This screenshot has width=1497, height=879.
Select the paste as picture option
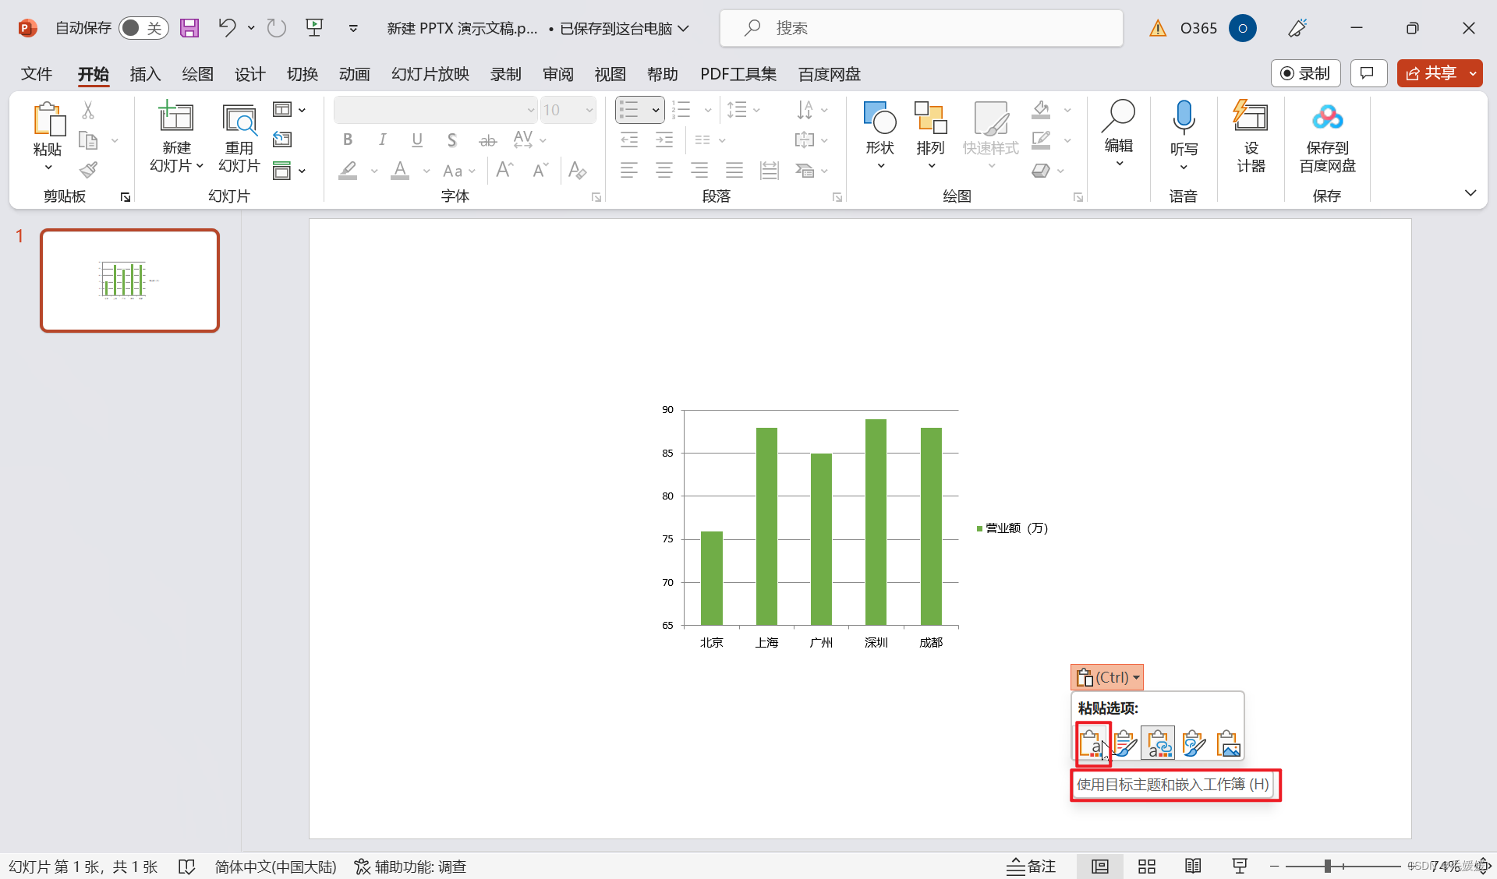(x=1228, y=743)
